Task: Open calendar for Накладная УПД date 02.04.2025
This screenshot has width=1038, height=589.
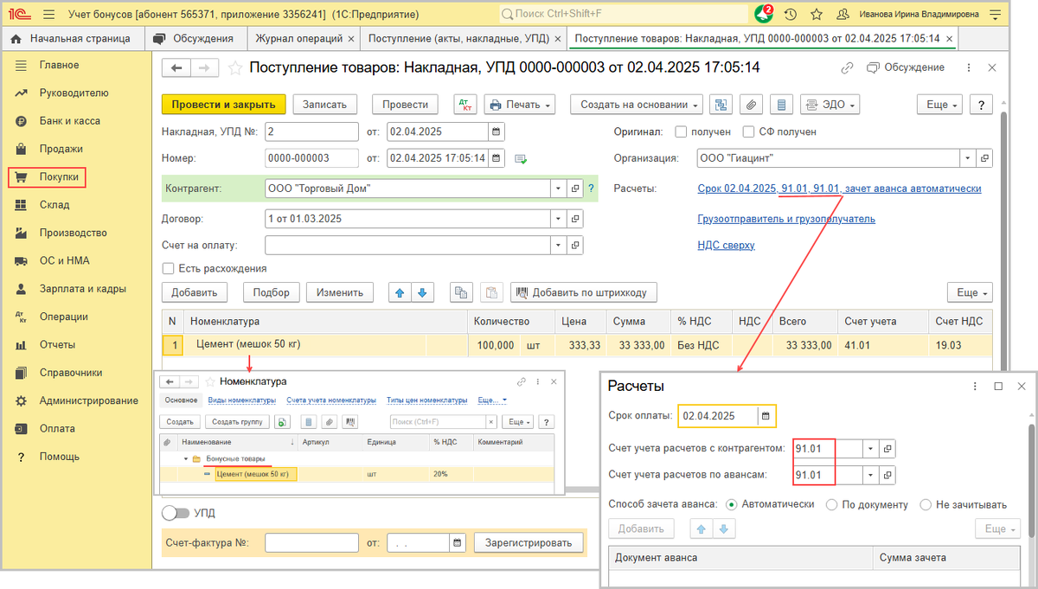Action: coord(496,131)
